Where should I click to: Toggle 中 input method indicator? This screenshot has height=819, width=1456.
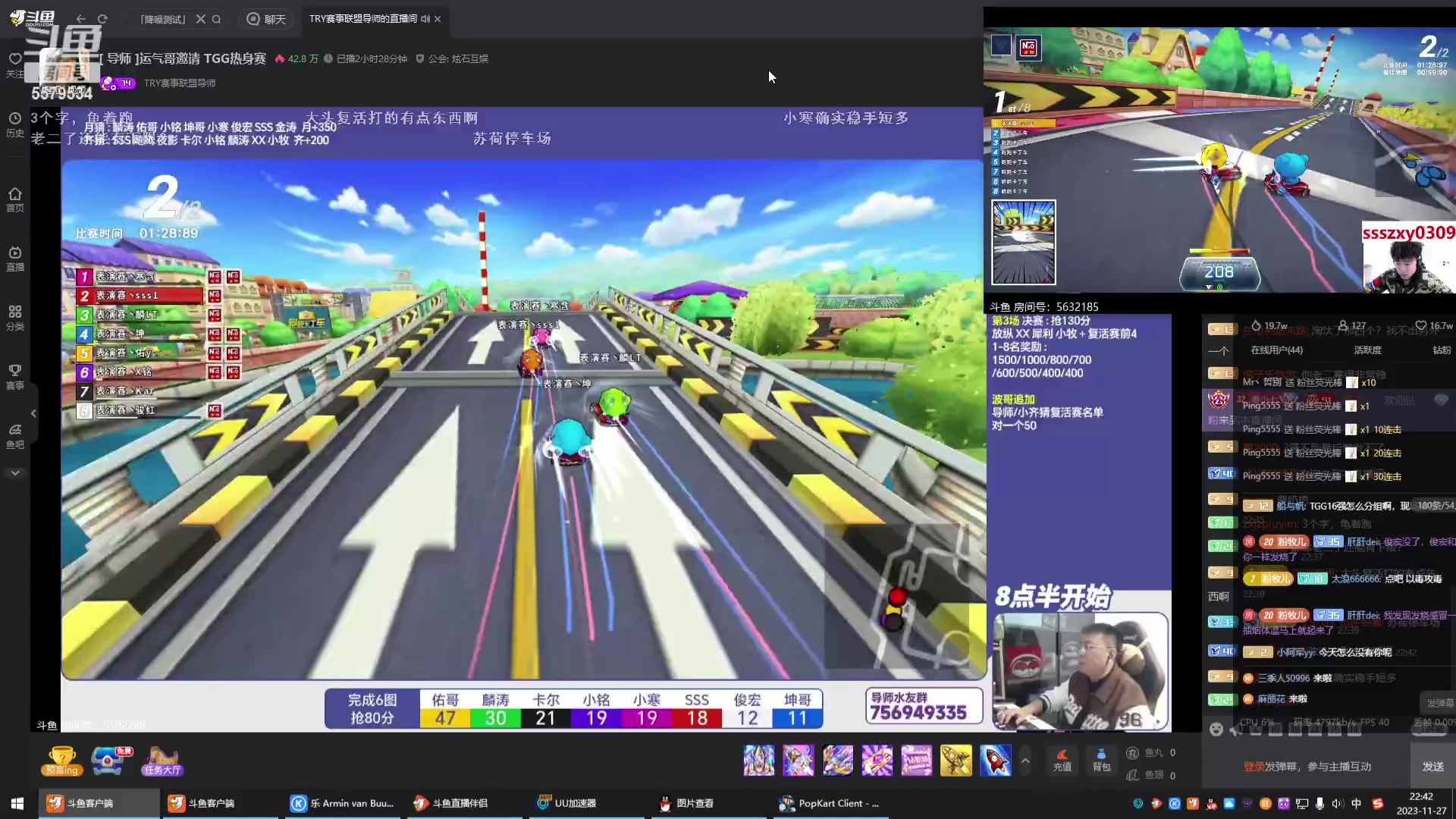1356,803
